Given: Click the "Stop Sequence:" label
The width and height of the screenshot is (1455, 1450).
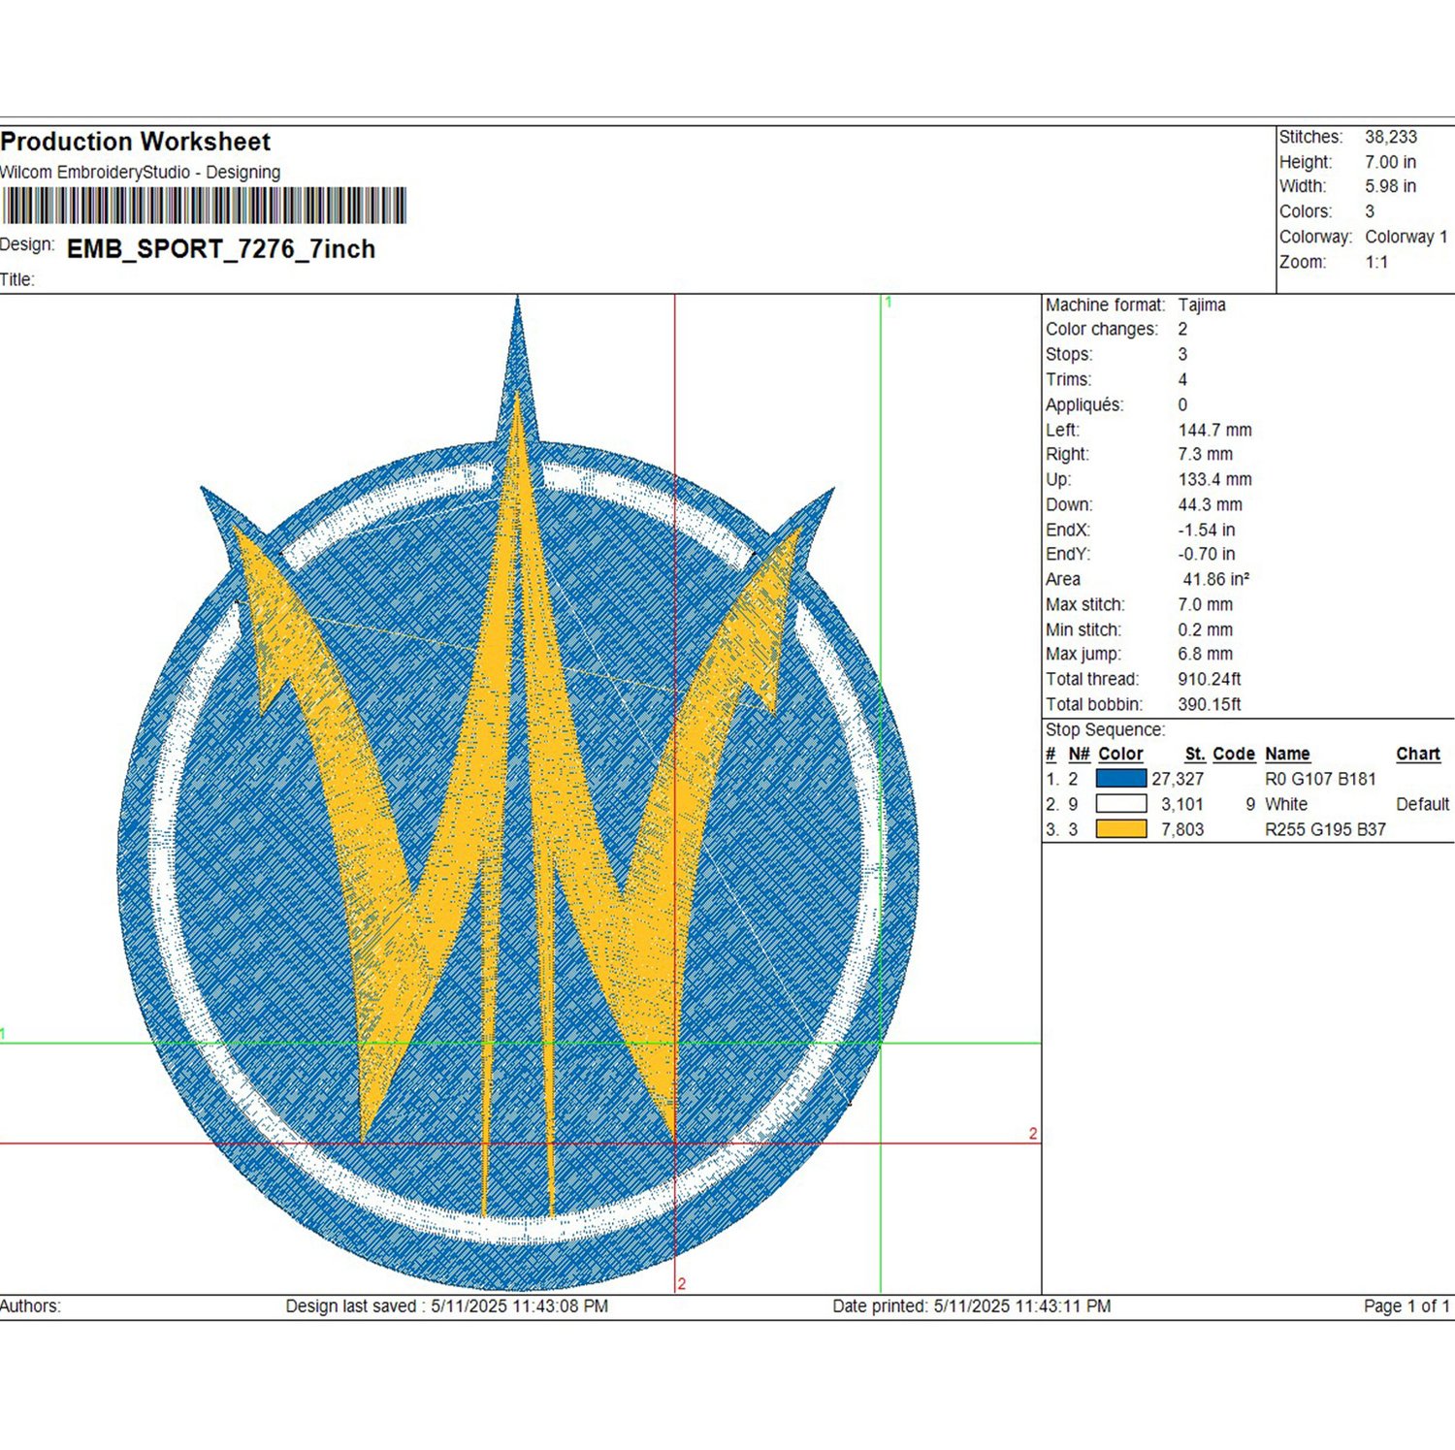Looking at the screenshot, I should tap(1105, 729).
